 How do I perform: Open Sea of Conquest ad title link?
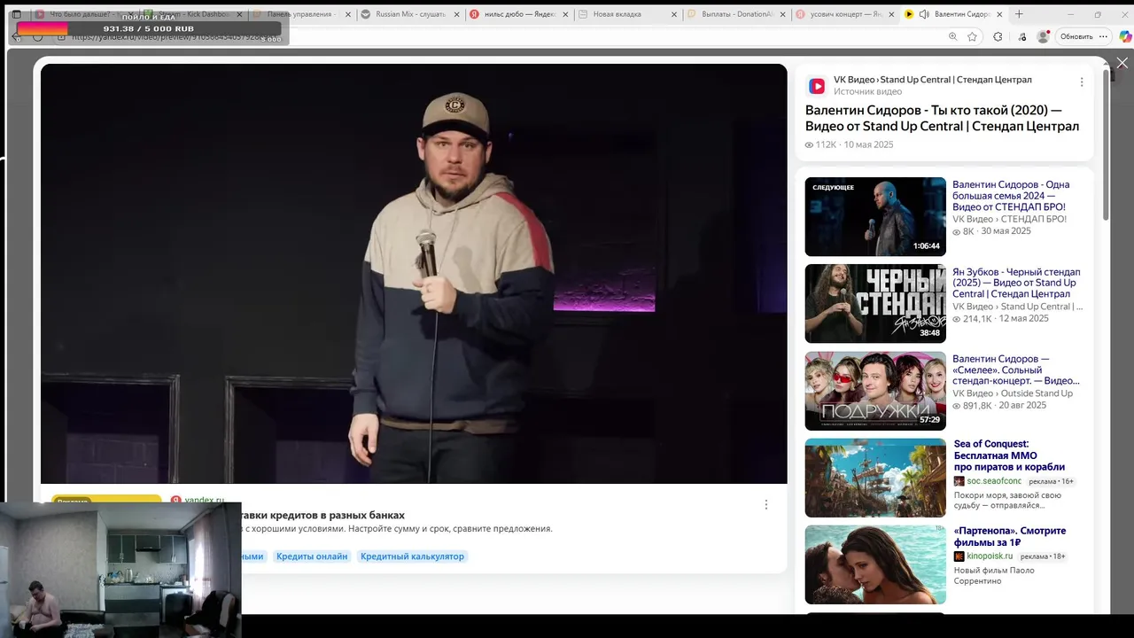(x=1009, y=455)
